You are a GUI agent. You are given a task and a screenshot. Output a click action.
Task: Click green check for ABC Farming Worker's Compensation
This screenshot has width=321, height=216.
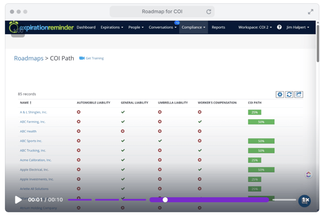(x=200, y=122)
